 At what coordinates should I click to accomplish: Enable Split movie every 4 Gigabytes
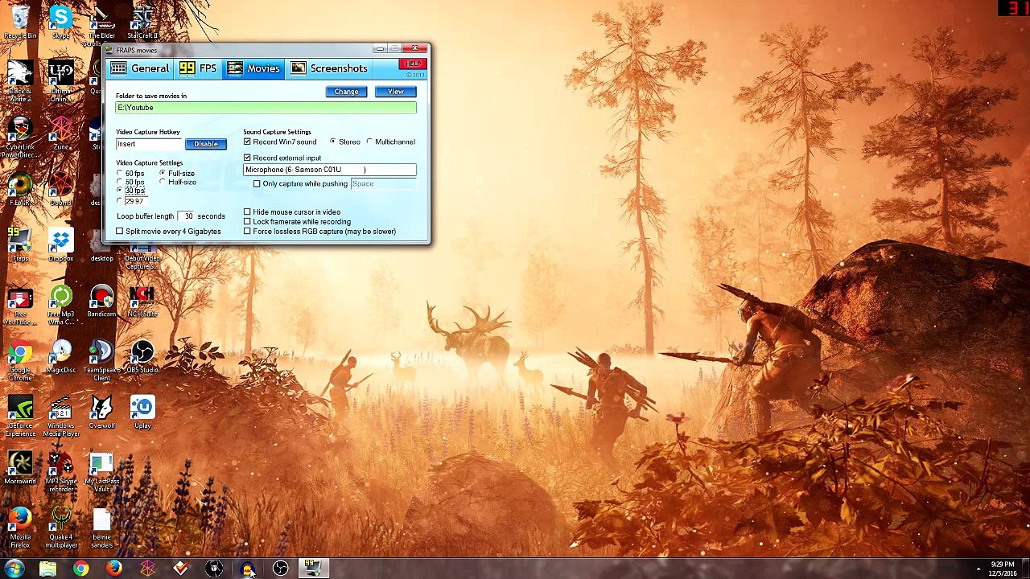pos(120,232)
